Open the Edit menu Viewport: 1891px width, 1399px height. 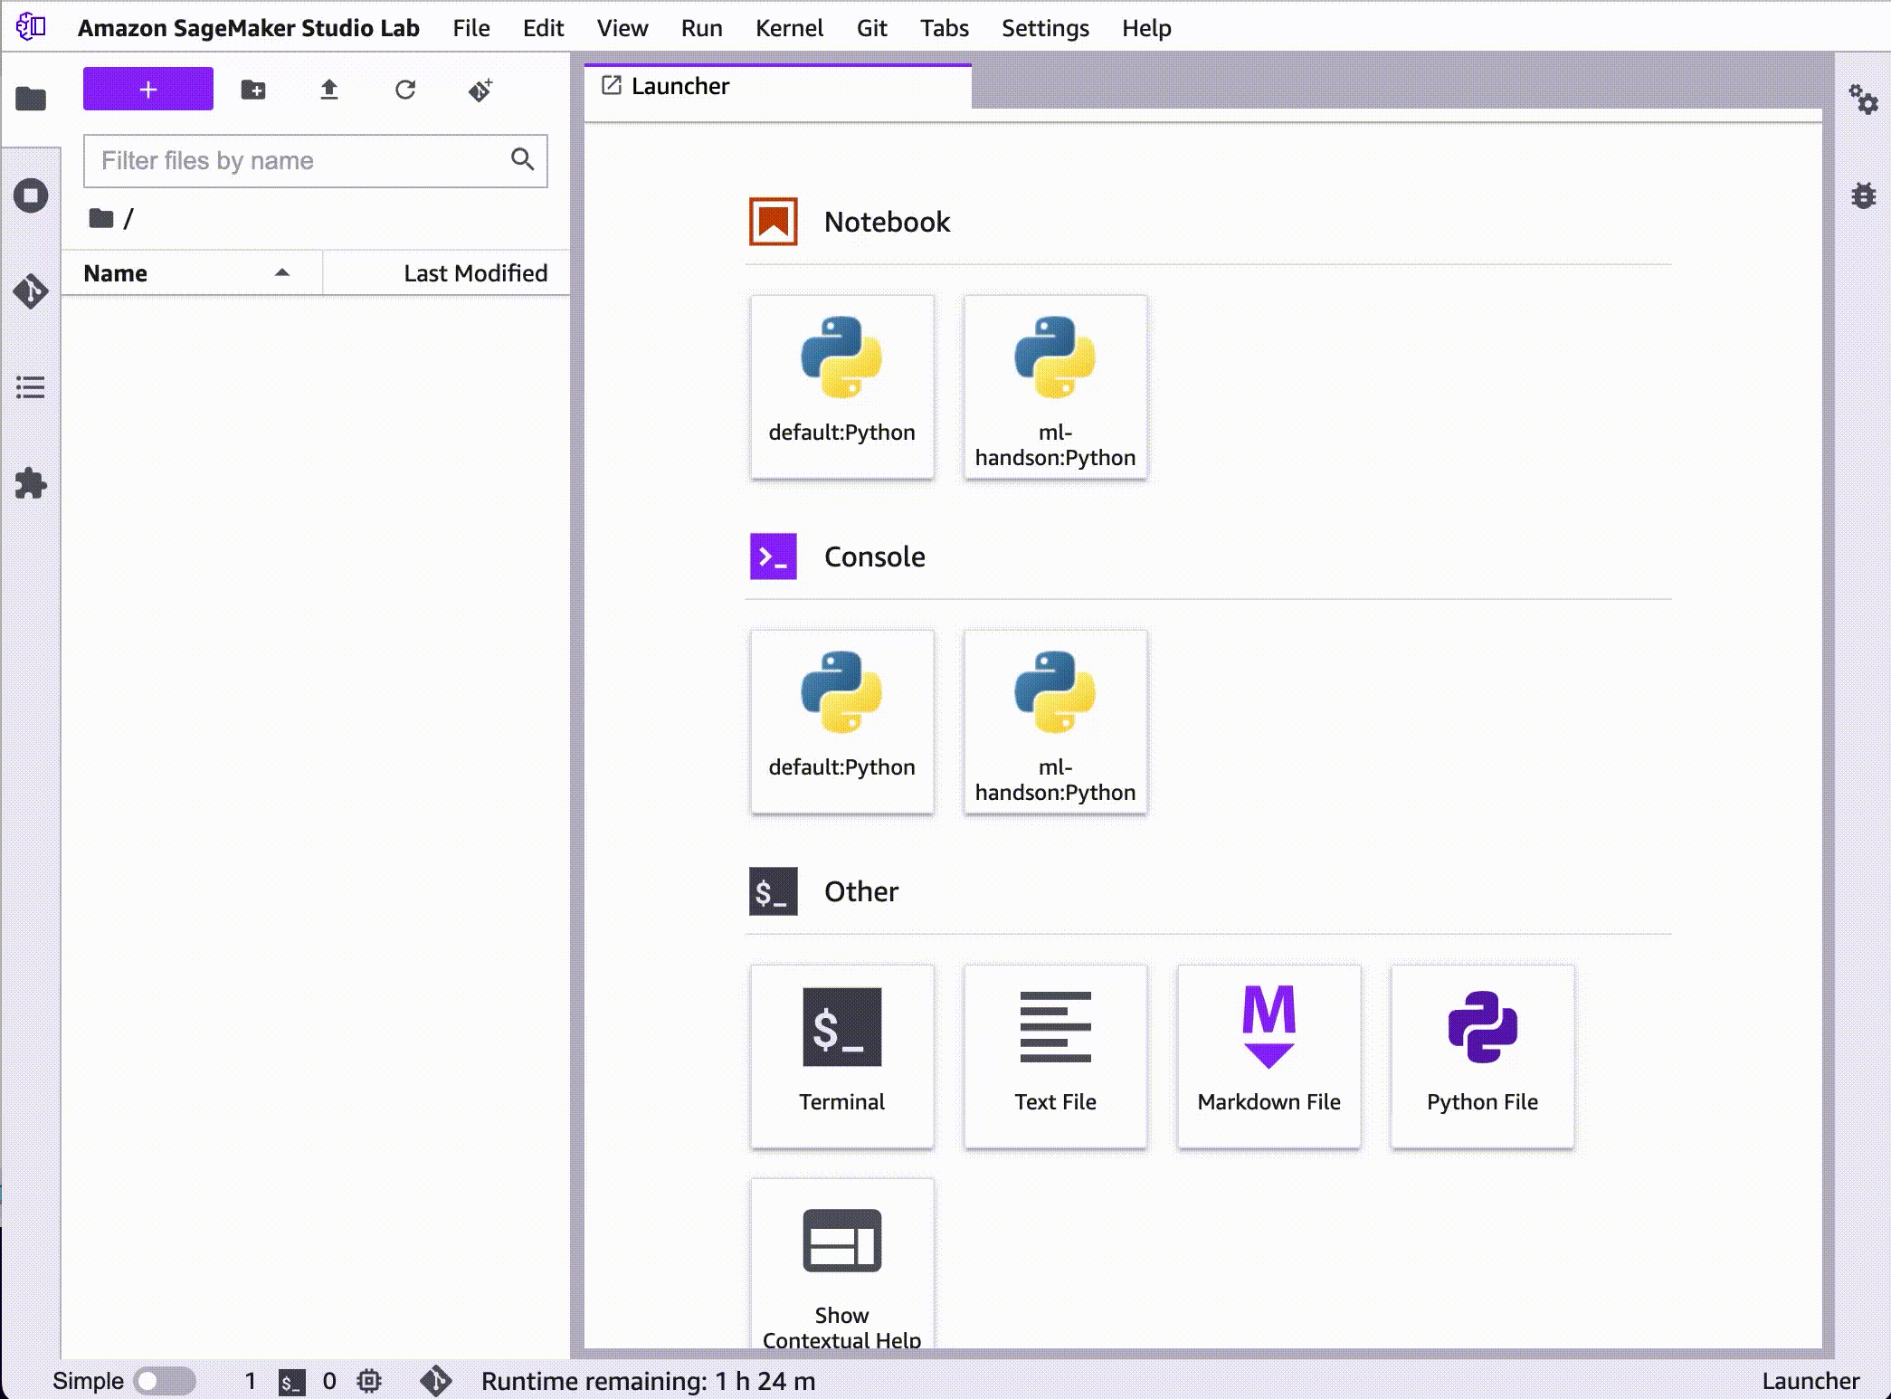(543, 28)
